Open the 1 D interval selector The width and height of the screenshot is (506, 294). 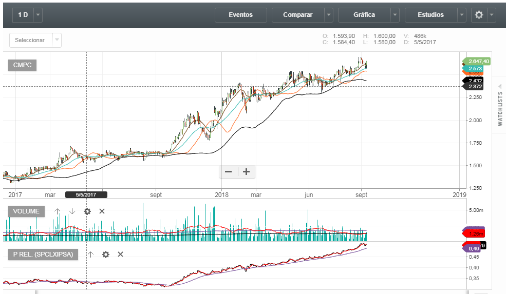coord(23,15)
